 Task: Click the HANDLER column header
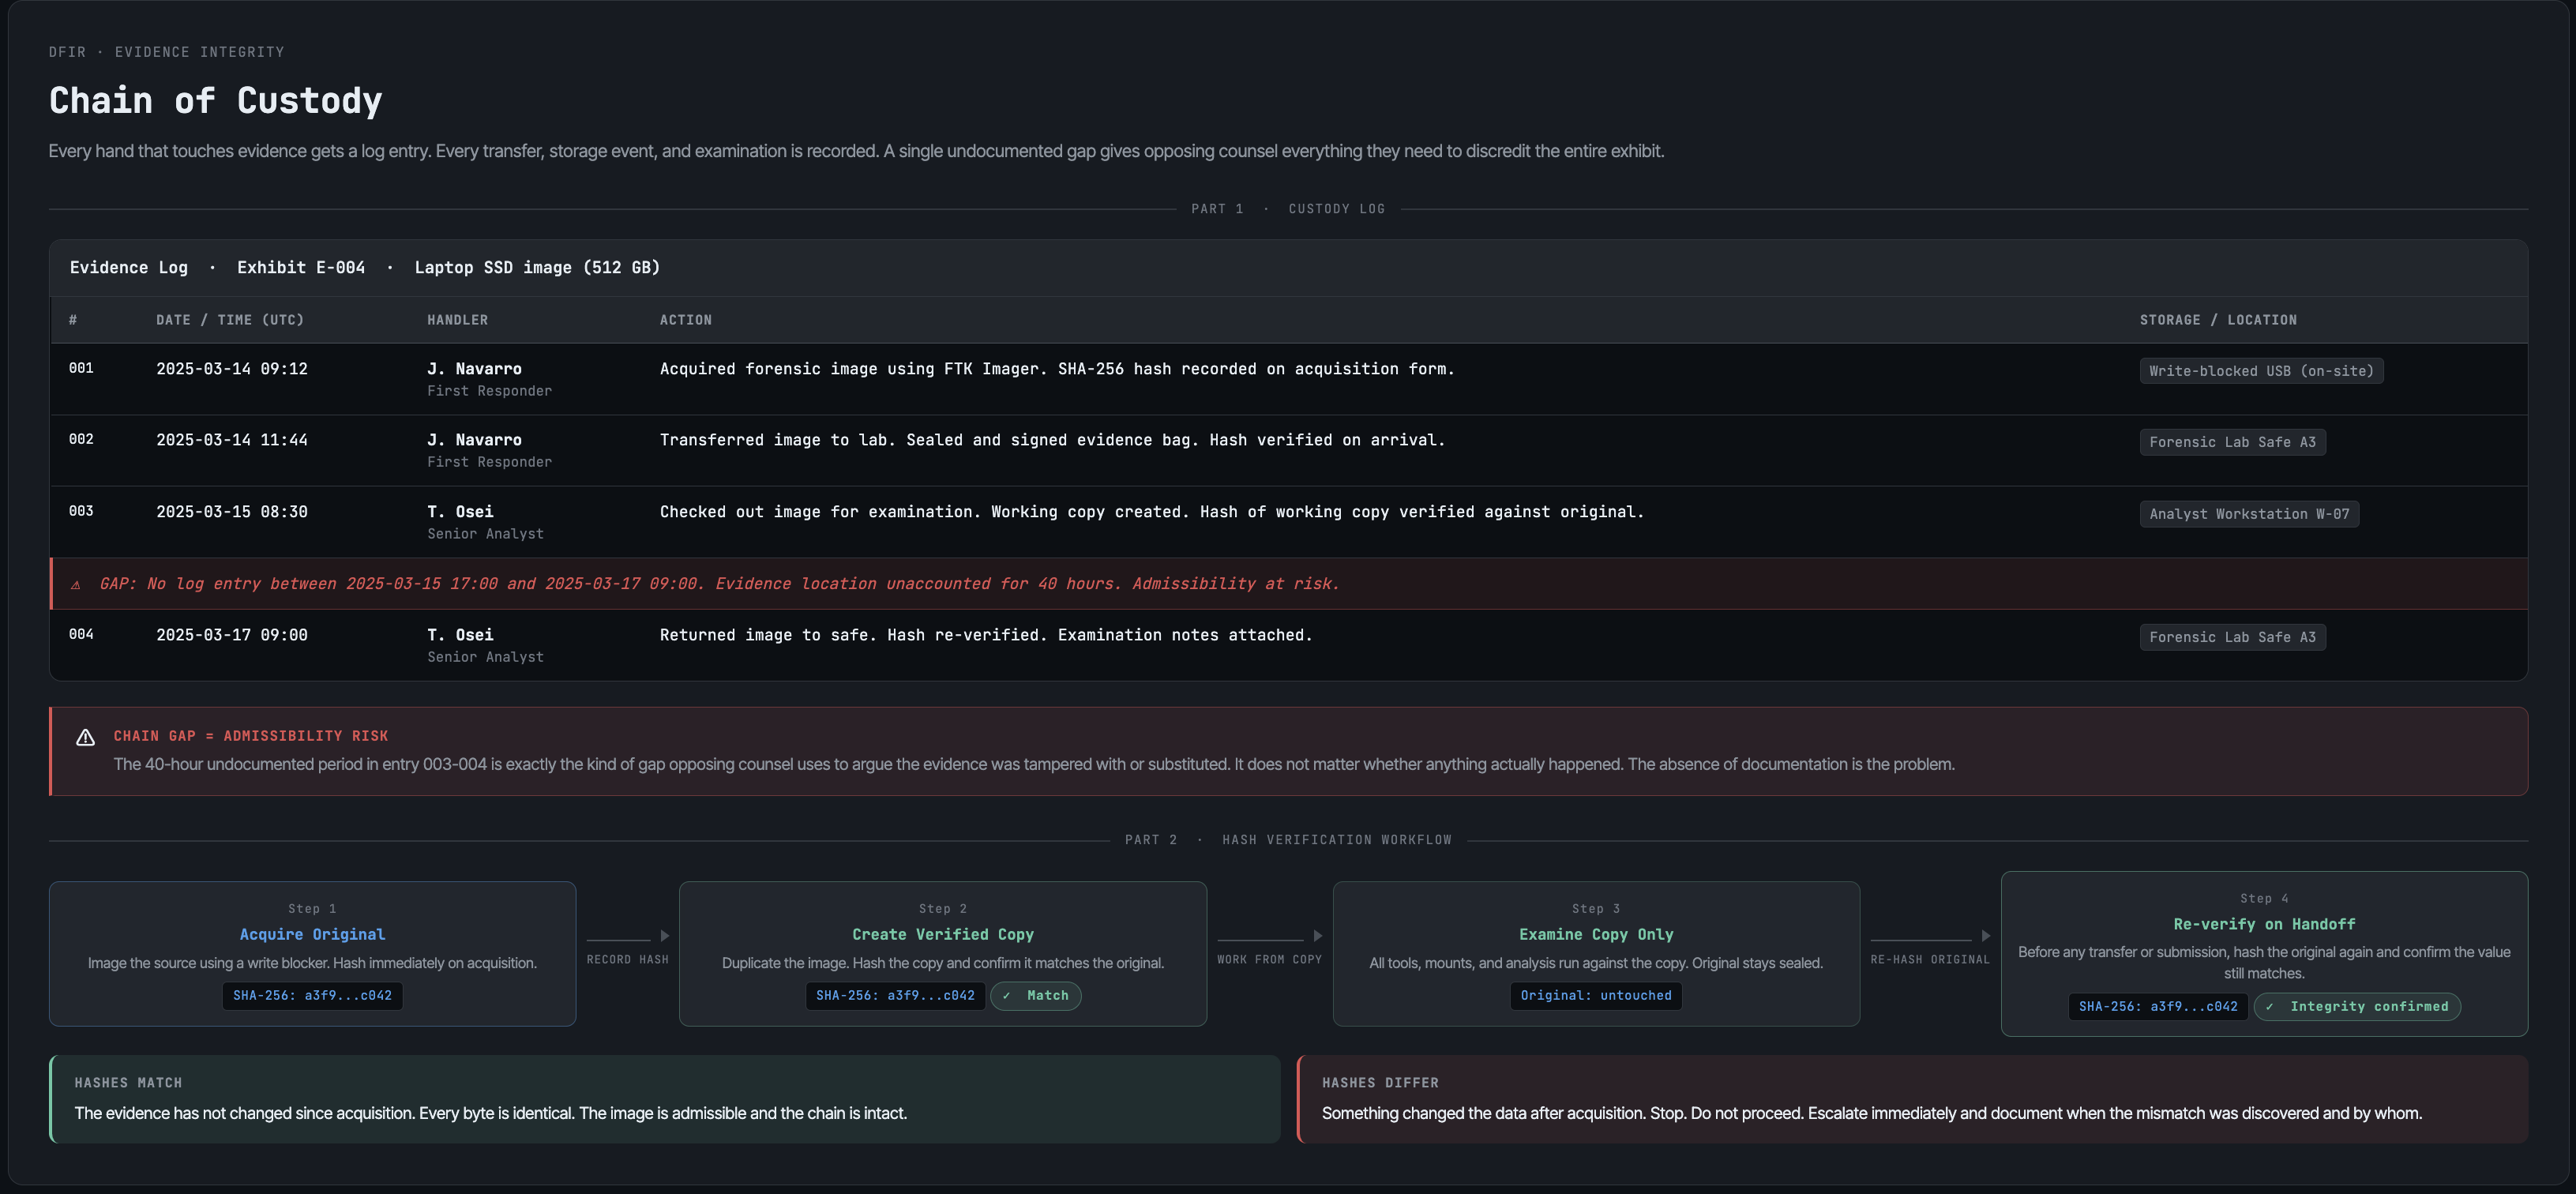[x=458, y=320]
